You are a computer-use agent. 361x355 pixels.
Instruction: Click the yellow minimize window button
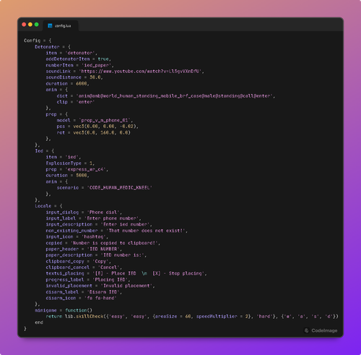pyautogui.click(x=30, y=25)
